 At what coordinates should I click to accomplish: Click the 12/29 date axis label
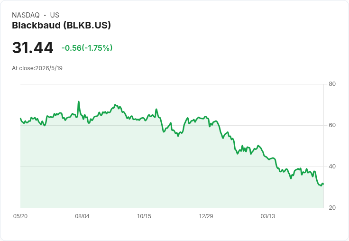point(206,216)
